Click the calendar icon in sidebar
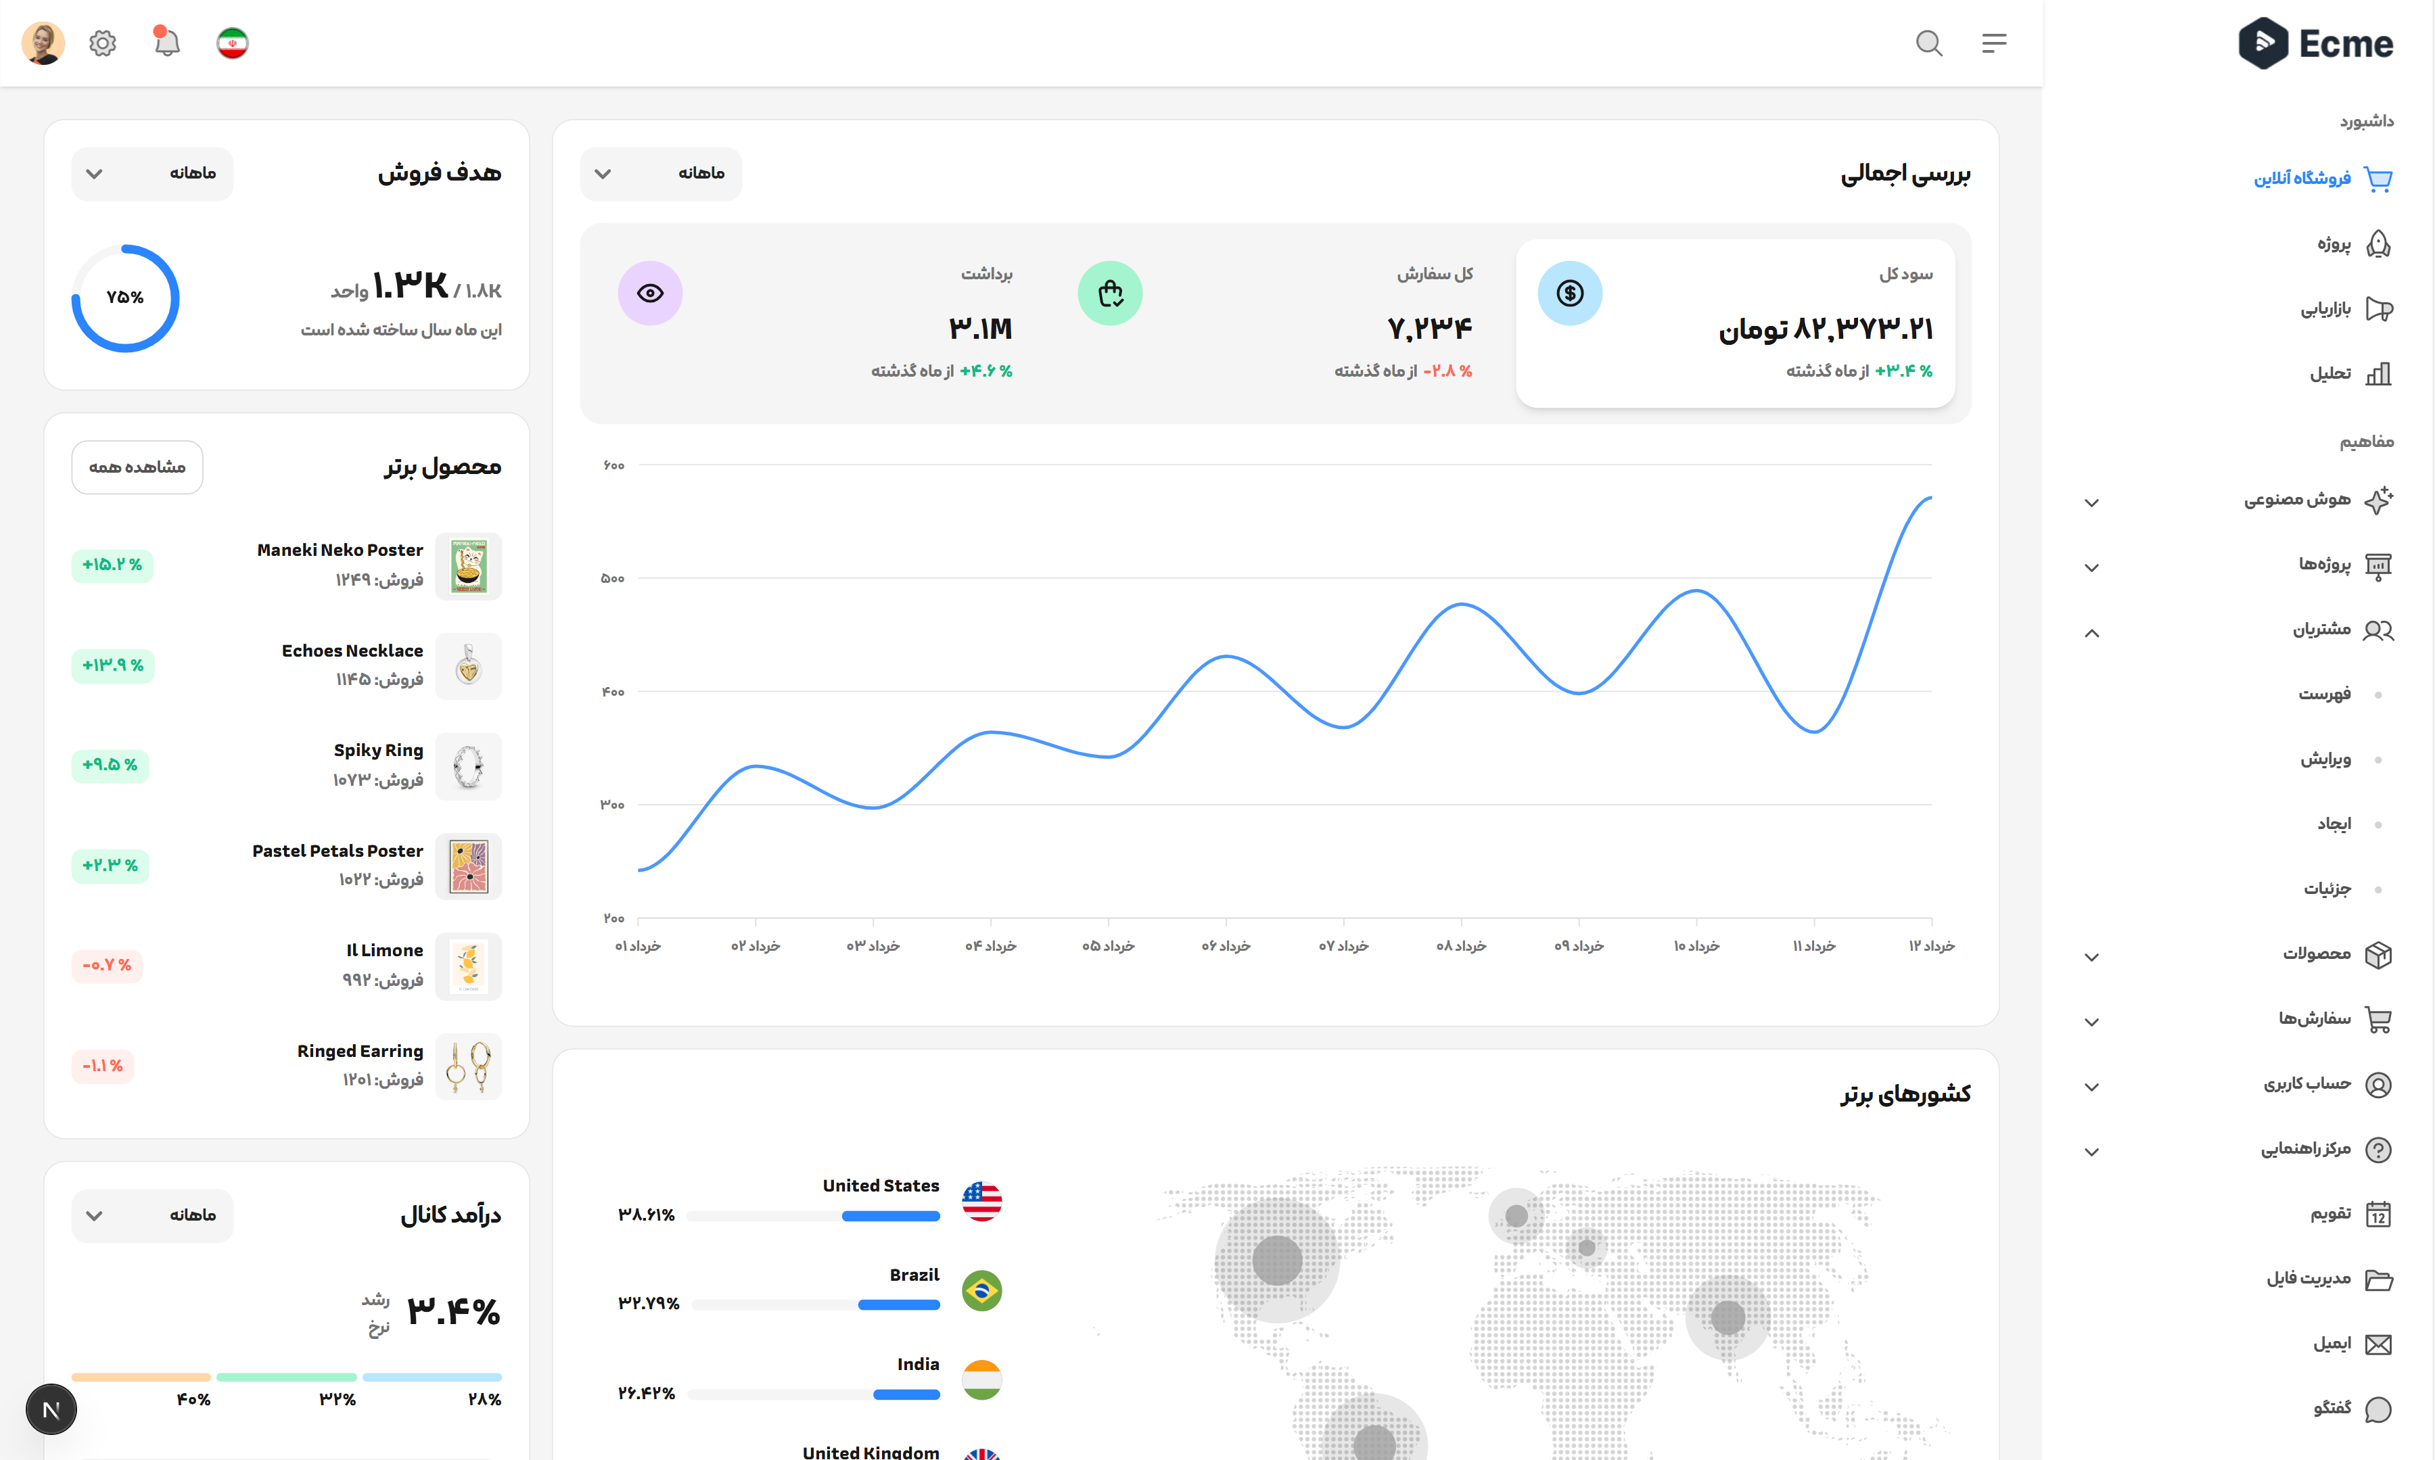Viewport: 2435px width, 1460px height. point(2378,1214)
